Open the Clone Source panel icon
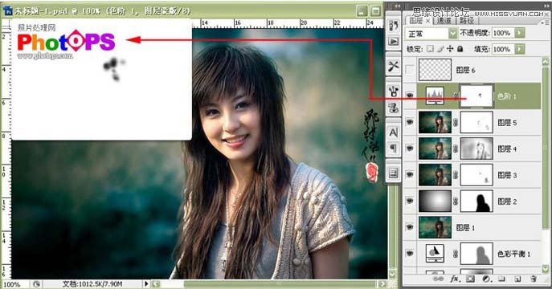Image resolution: width=552 pixels, height=289 pixels. pyautogui.click(x=393, y=108)
